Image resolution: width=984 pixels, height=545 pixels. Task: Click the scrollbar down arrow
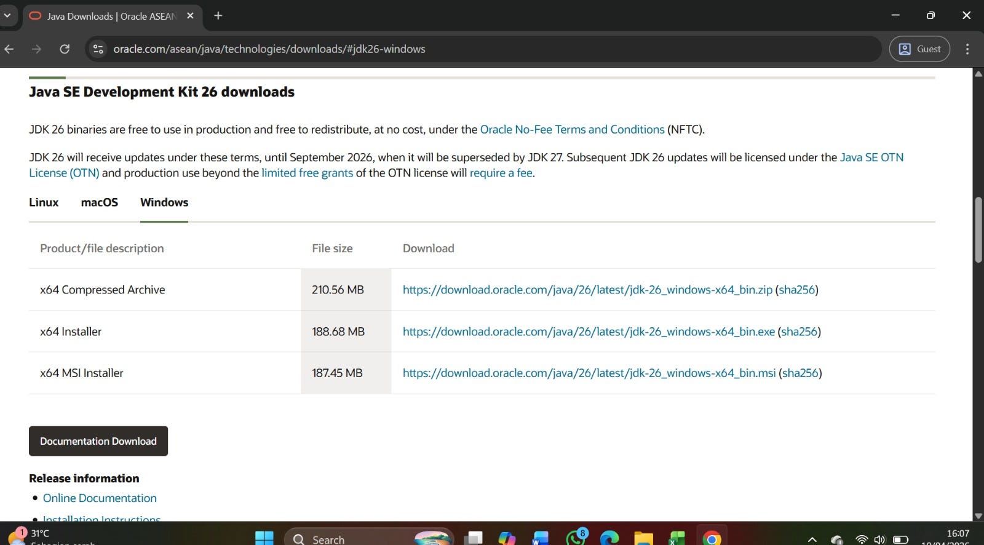(x=978, y=516)
